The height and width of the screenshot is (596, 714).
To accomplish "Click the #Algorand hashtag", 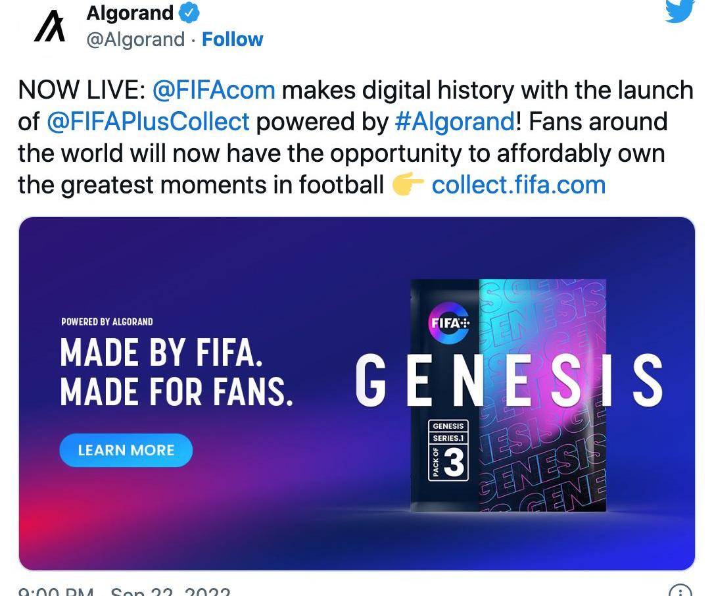I will pyautogui.click(x=454, y=122).
